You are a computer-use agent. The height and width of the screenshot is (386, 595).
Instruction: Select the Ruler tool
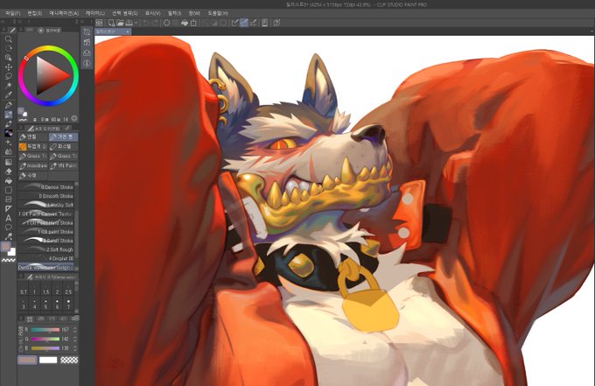(9, 208)
